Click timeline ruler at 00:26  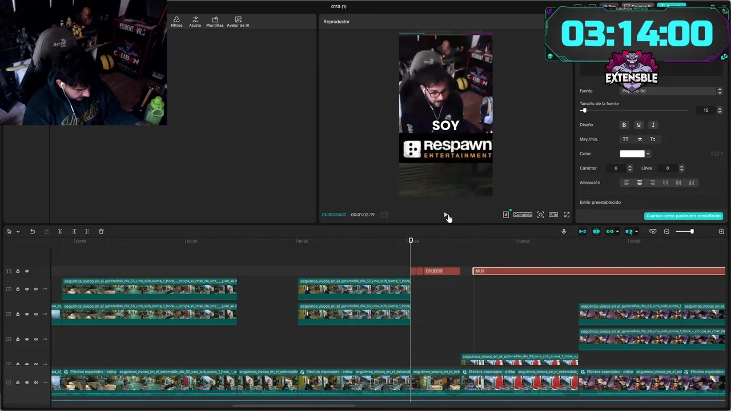524,241
